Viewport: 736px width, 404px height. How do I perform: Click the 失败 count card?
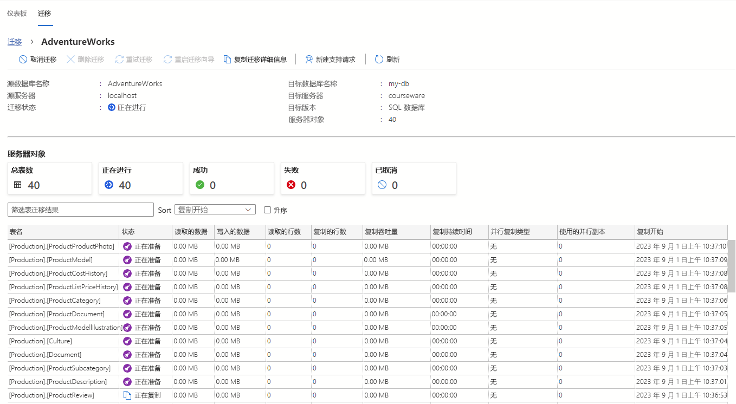[323, 178]
